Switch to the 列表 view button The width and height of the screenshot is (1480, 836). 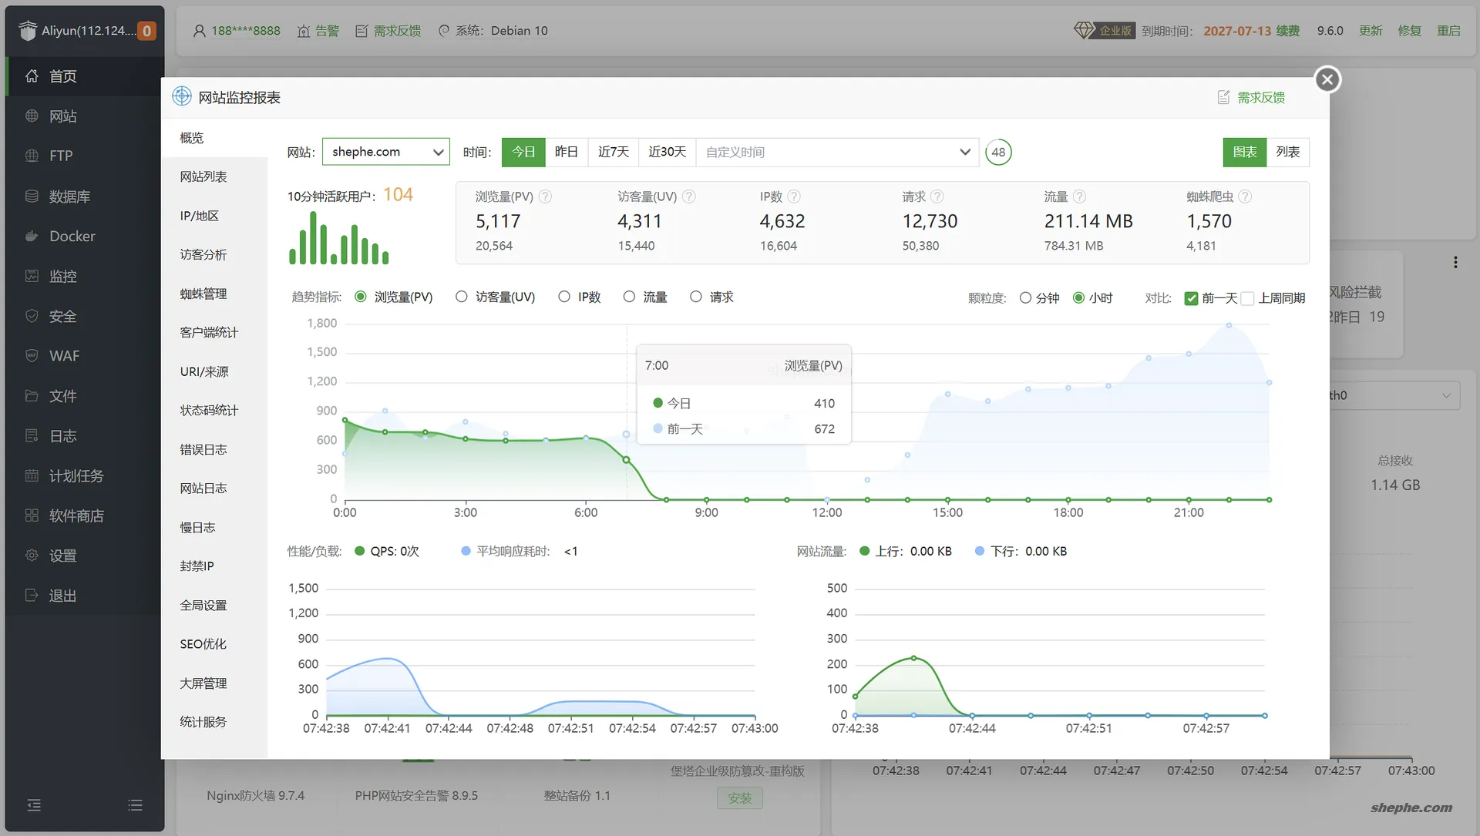[1287, 152]
